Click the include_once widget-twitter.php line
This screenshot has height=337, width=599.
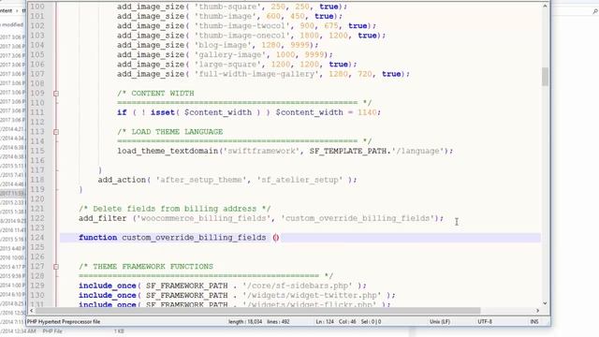tap(237, 296)
